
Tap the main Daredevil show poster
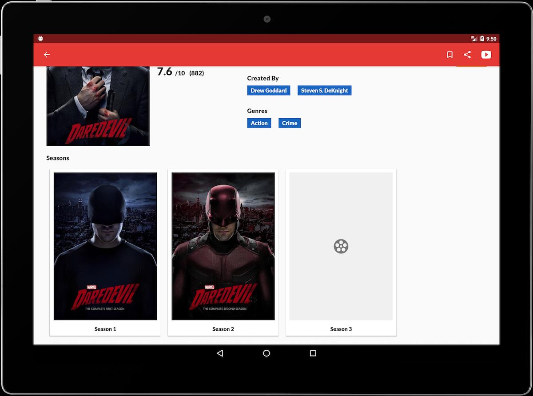[98, 106]
